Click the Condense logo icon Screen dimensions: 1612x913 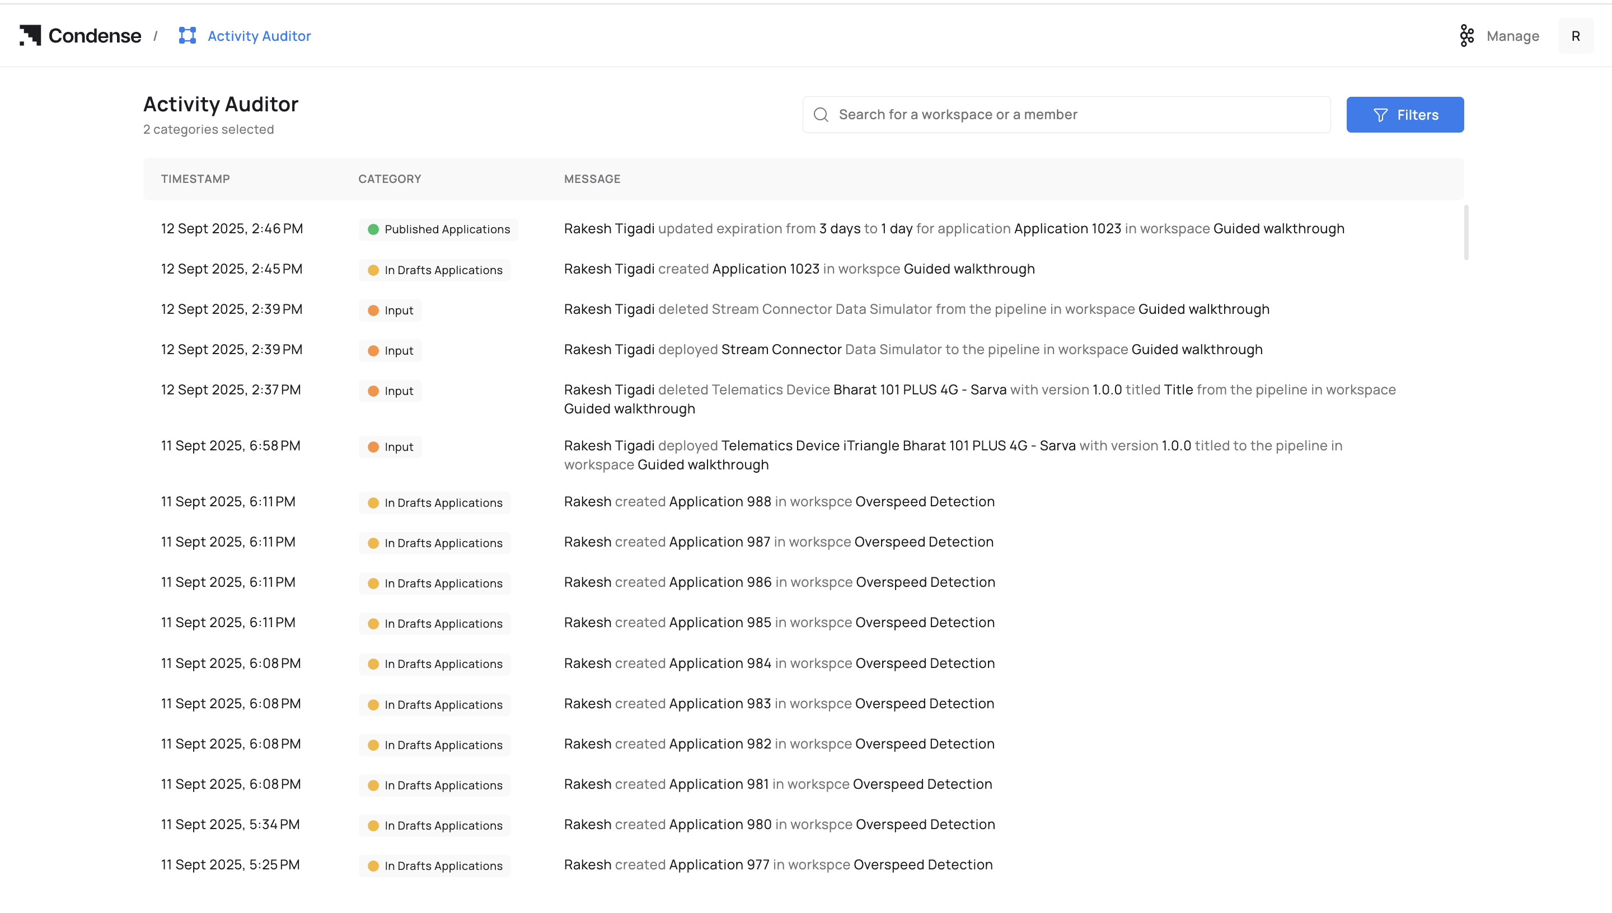pyautogui.click(x=30, y=36)
